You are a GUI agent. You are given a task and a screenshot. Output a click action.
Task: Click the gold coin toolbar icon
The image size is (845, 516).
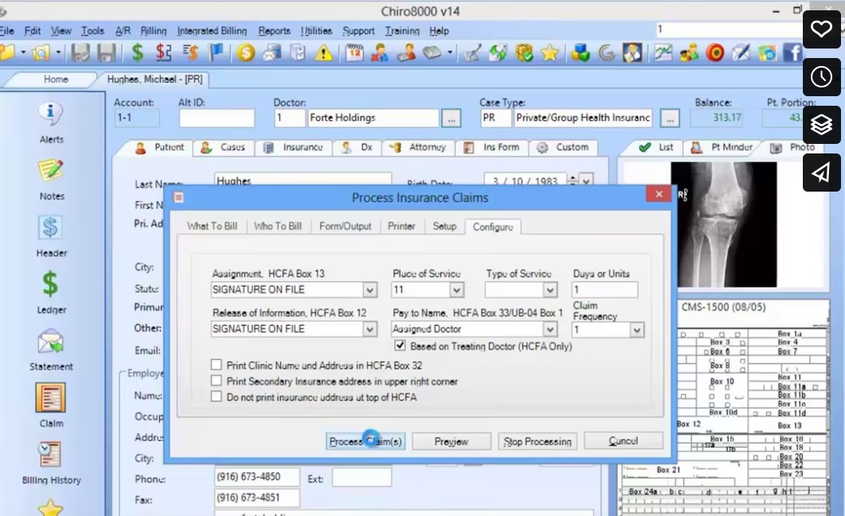click(x=246, y=52)
